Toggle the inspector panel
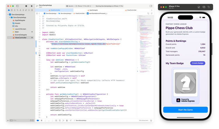Image resolution: width=219 pixels, height=129 pixels. (x=151, y=6)
